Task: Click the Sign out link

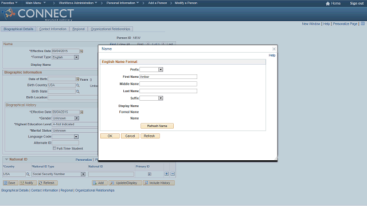Action: [x=357, y=3]
